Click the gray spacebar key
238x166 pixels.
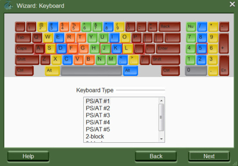coord(91,71)
